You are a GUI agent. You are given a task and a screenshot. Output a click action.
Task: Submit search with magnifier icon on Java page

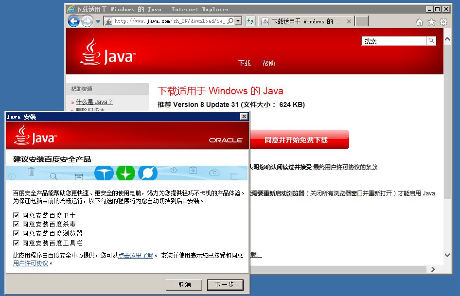431,41
